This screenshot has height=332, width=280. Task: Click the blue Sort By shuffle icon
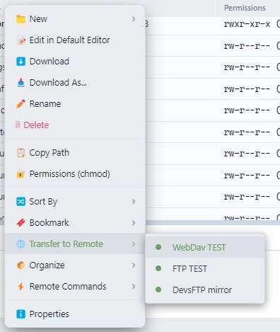click(x=21, y=202)
